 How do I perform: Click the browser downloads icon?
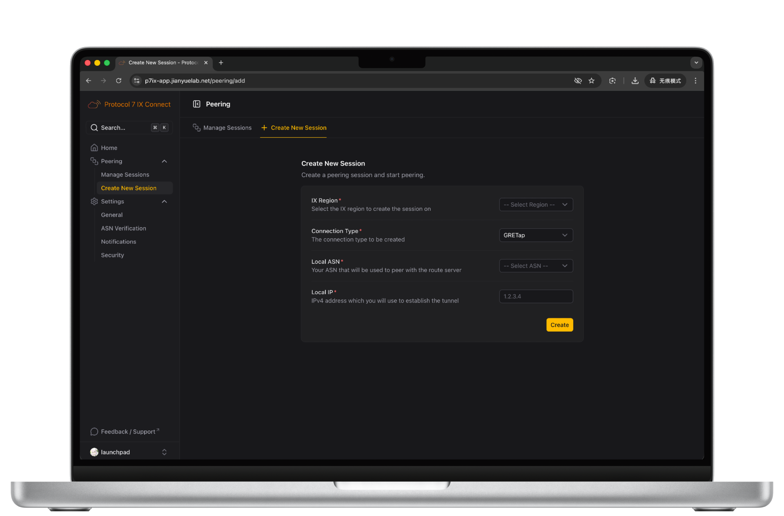[x=635, y=81]
